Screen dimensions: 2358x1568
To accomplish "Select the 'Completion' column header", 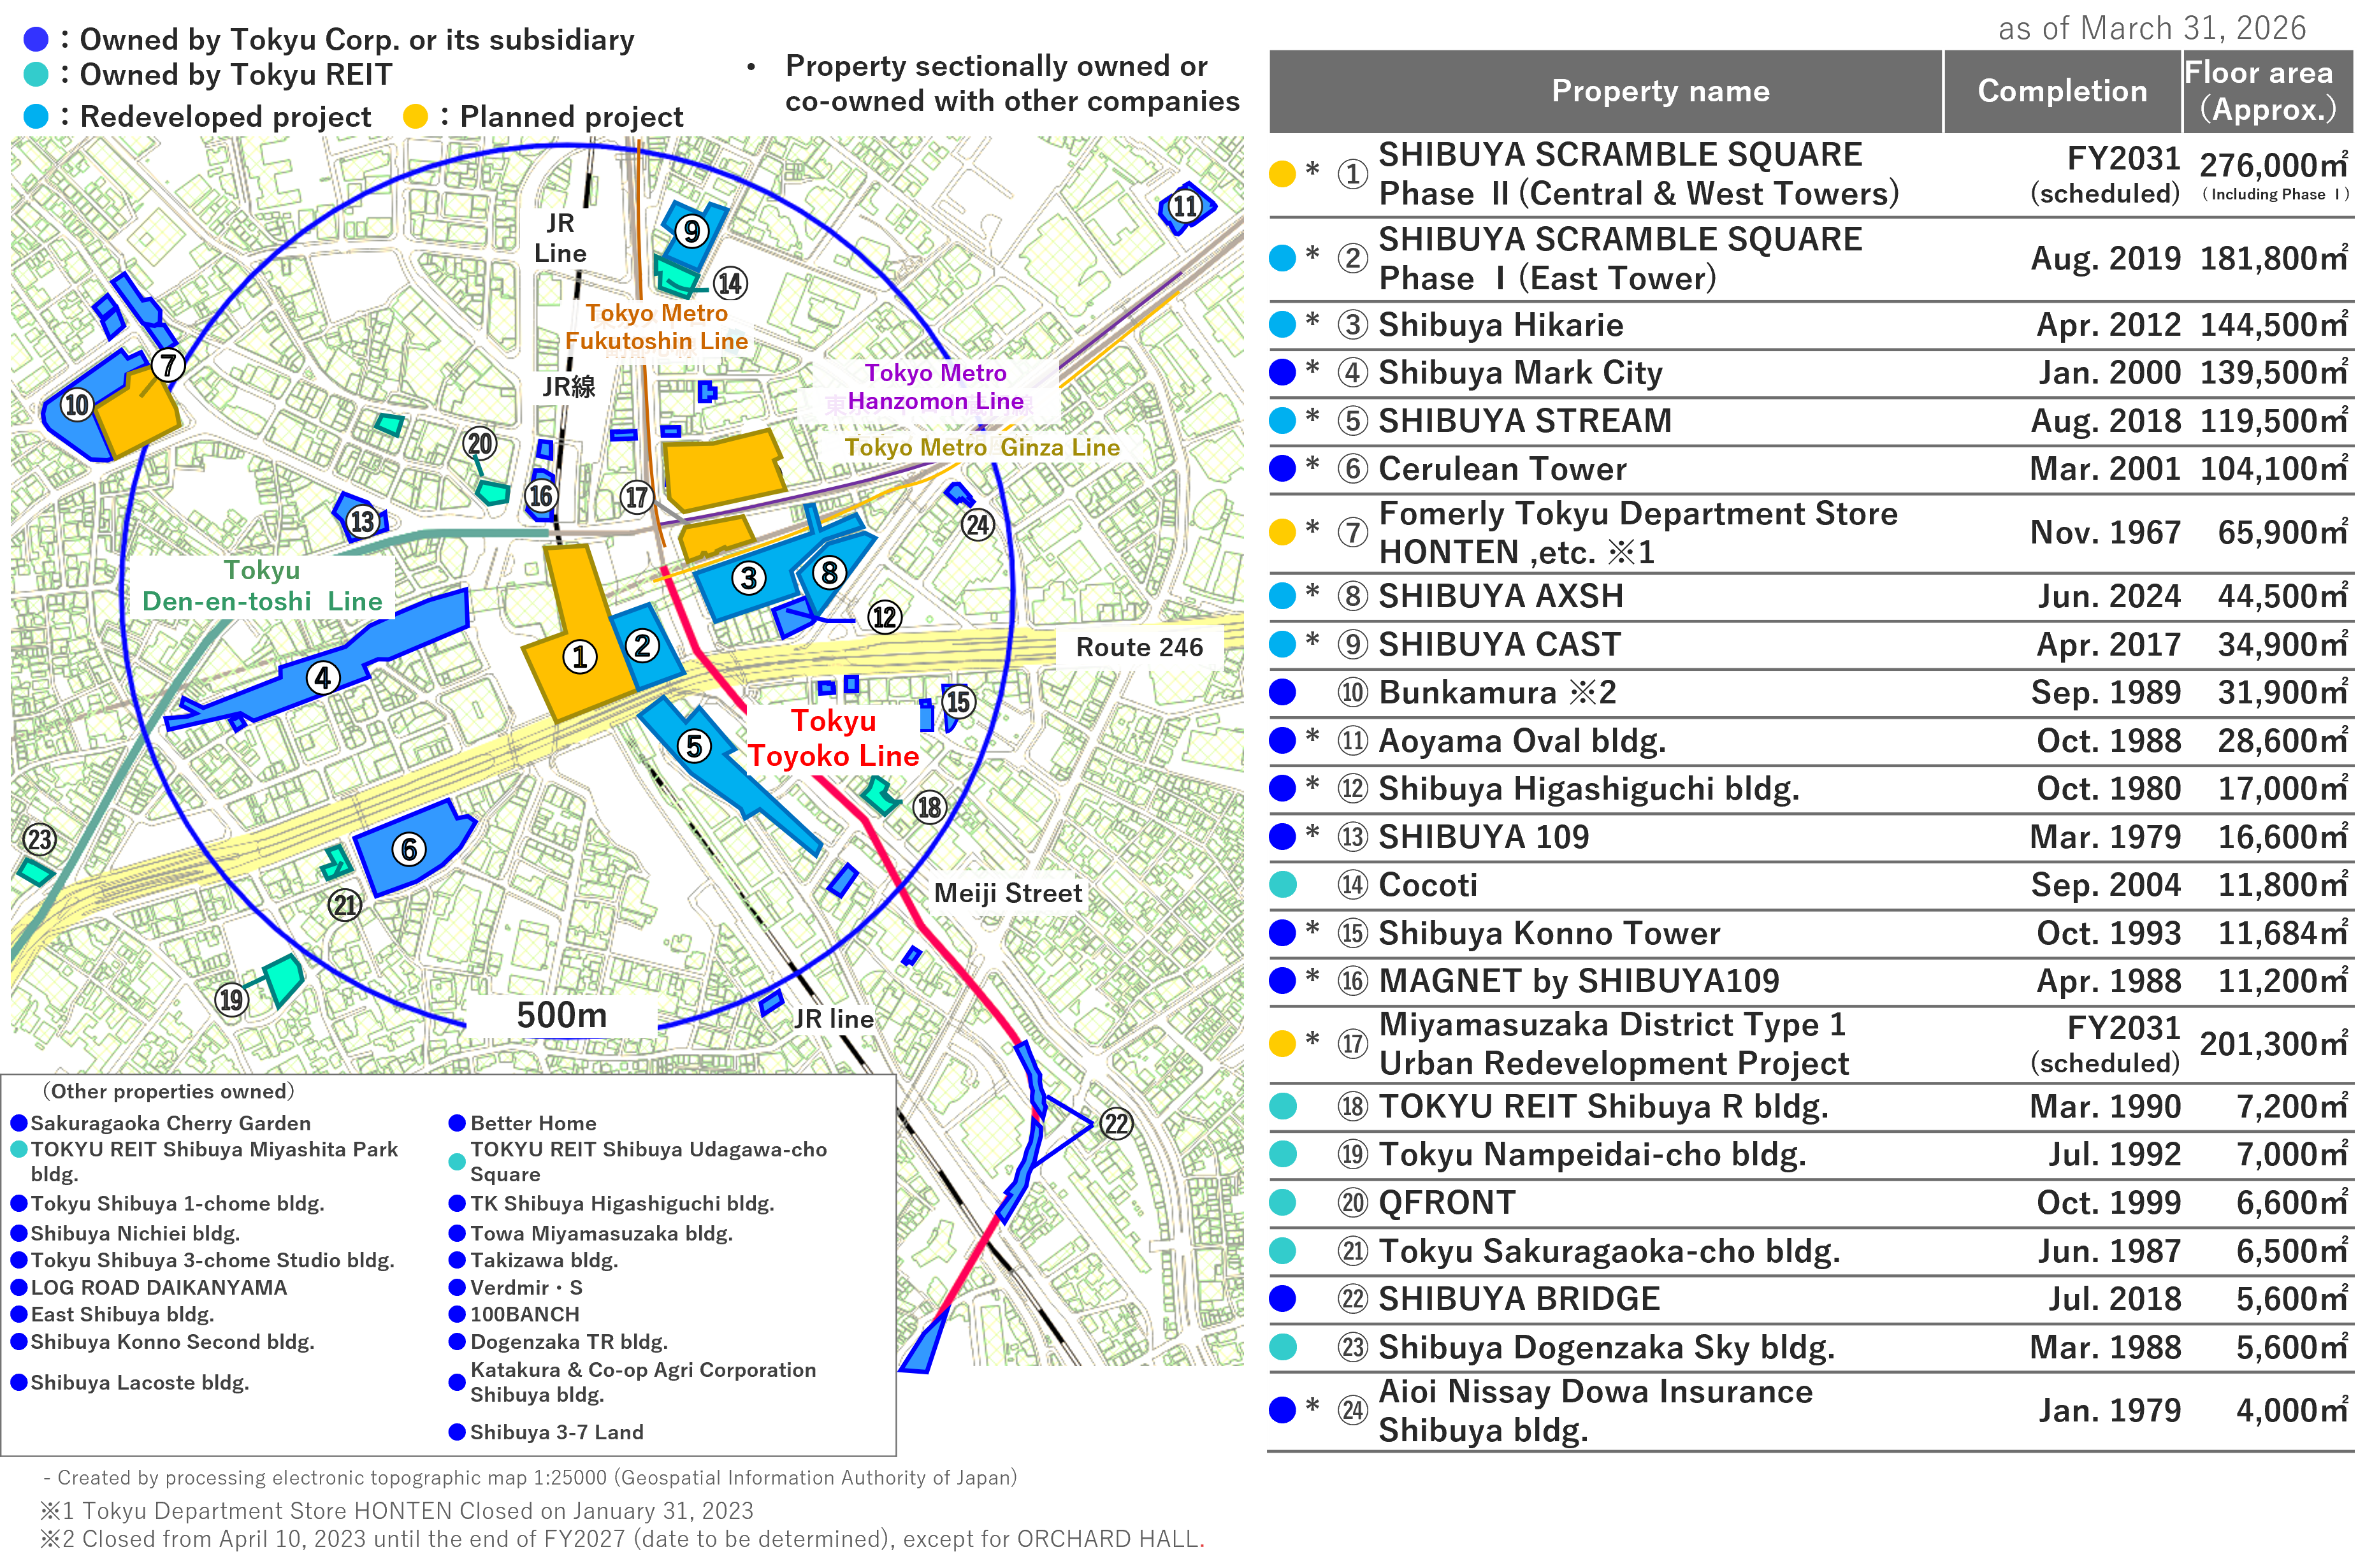I will click(x=2062, y=91).
